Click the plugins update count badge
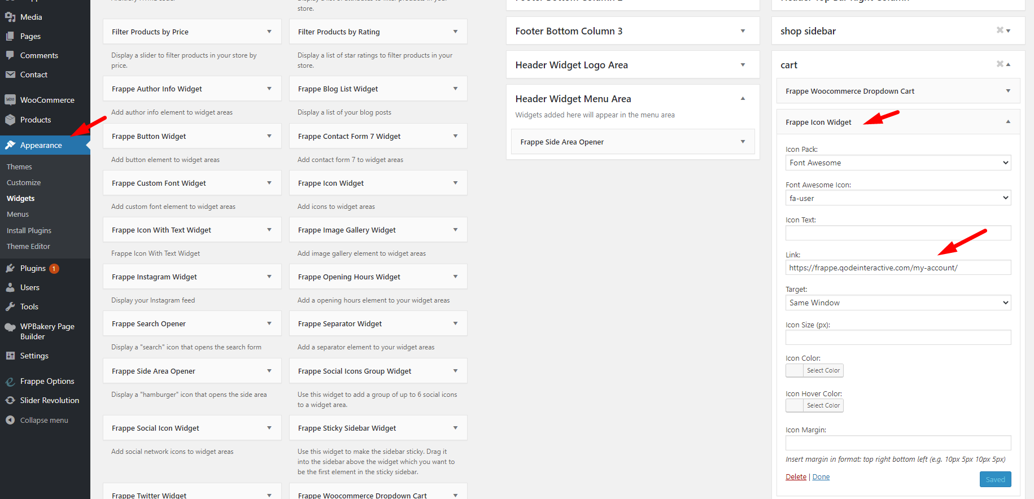This screenshot has width=1034, height=499. coord(54,269)
